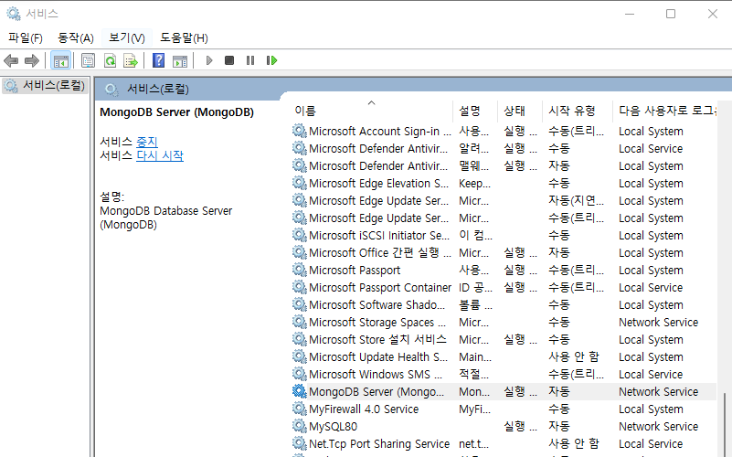The image size is (732, 457).
Task: Refresh the services list icon
Action: (111, 60)
